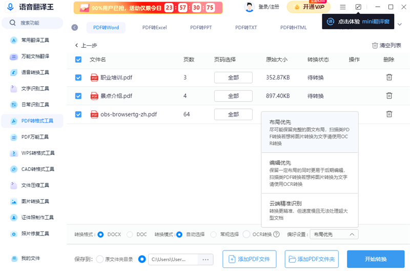Switch to the PDF转Excel tab
Viewport: 410px width, 271px height.
[x=154, y=28]
